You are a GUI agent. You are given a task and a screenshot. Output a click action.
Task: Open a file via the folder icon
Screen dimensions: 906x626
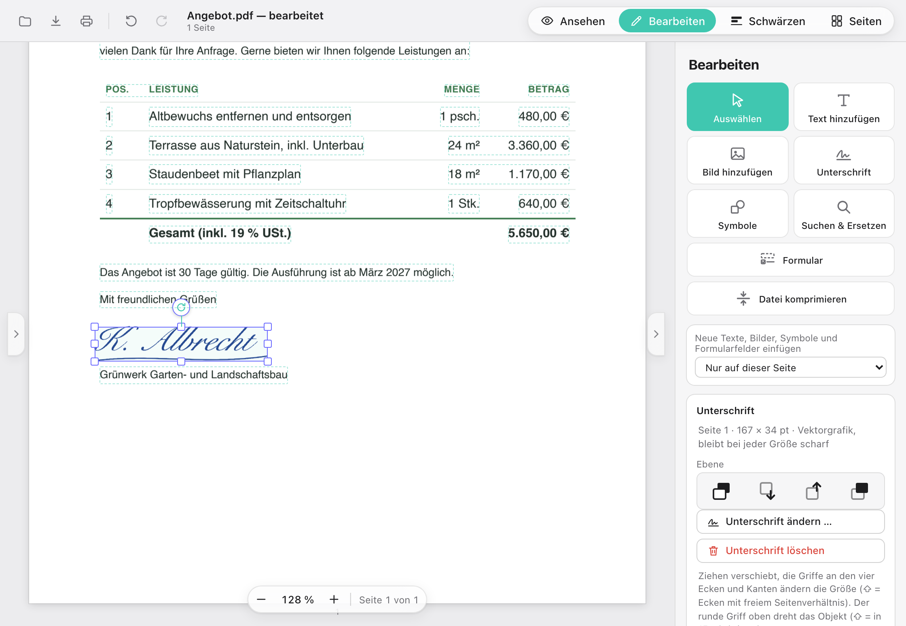point(25,21)
